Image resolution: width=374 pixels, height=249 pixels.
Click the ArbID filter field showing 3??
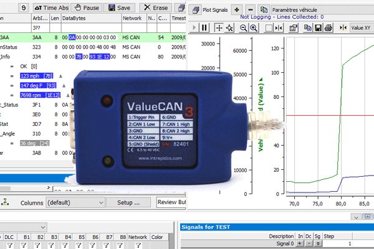40,28
